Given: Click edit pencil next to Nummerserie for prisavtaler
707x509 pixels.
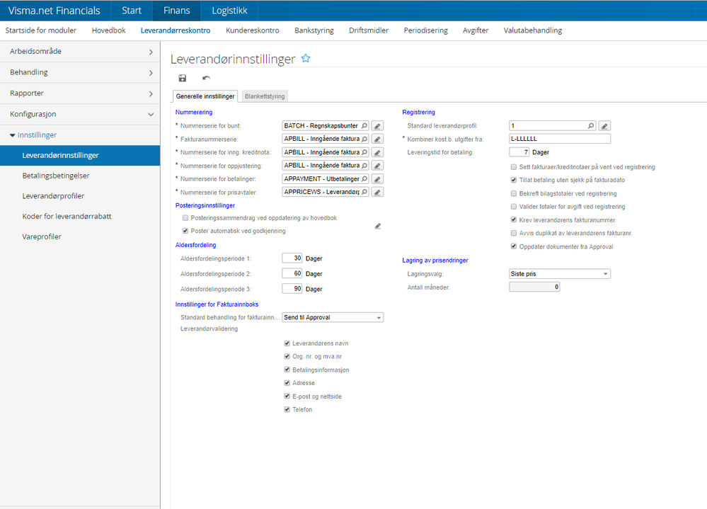Looking at the screenshot, I should (x=378, y=192).
